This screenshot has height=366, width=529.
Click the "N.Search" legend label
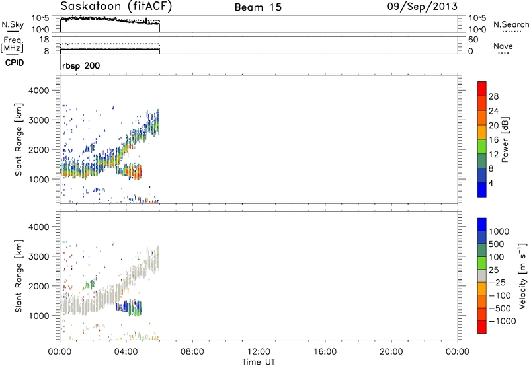click(511, 24)
